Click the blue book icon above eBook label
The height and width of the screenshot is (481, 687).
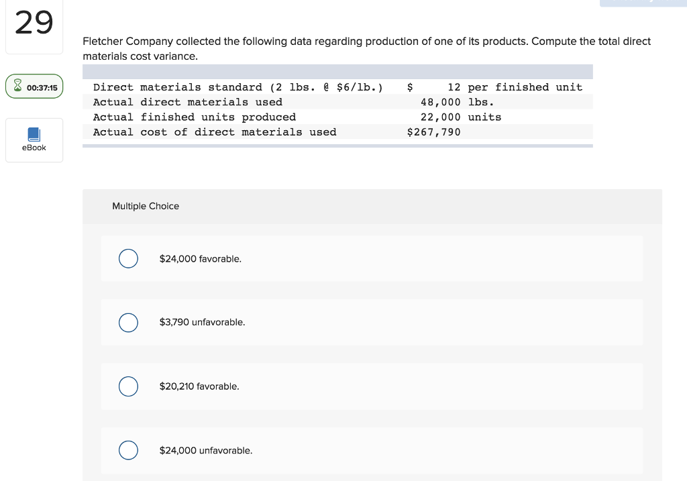pyautogui.click(x=34, y=134)
